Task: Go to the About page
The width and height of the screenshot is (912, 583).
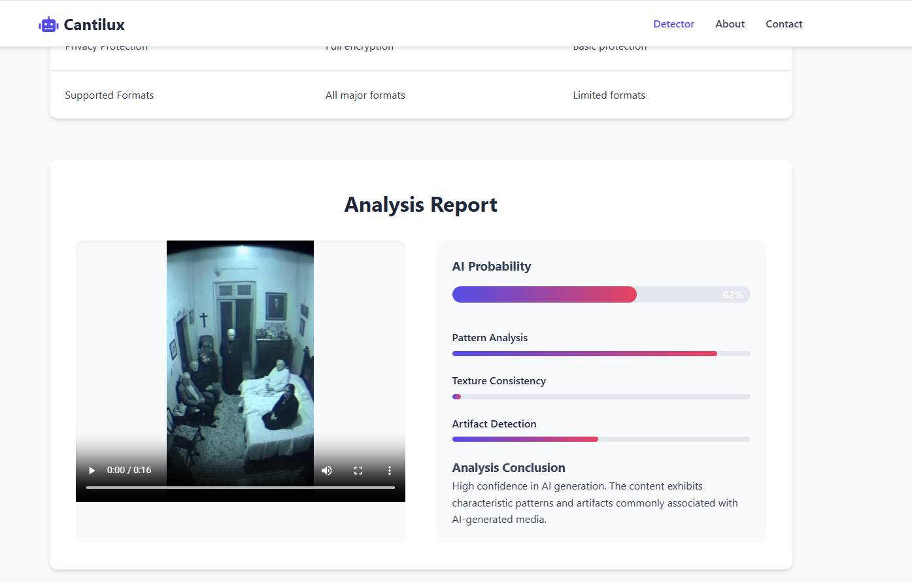Action: click(x=730, y=24)
